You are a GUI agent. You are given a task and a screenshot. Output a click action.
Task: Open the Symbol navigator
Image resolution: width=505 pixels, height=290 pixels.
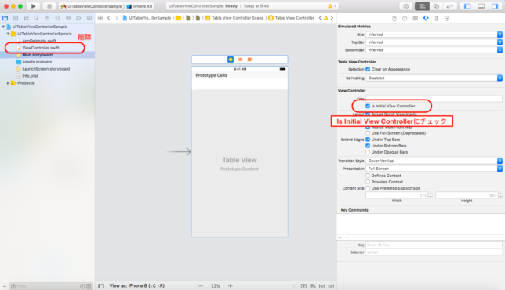pos(26,18)
